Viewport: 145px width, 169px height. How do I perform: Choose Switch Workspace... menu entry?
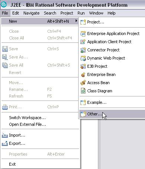coord(27,118)
